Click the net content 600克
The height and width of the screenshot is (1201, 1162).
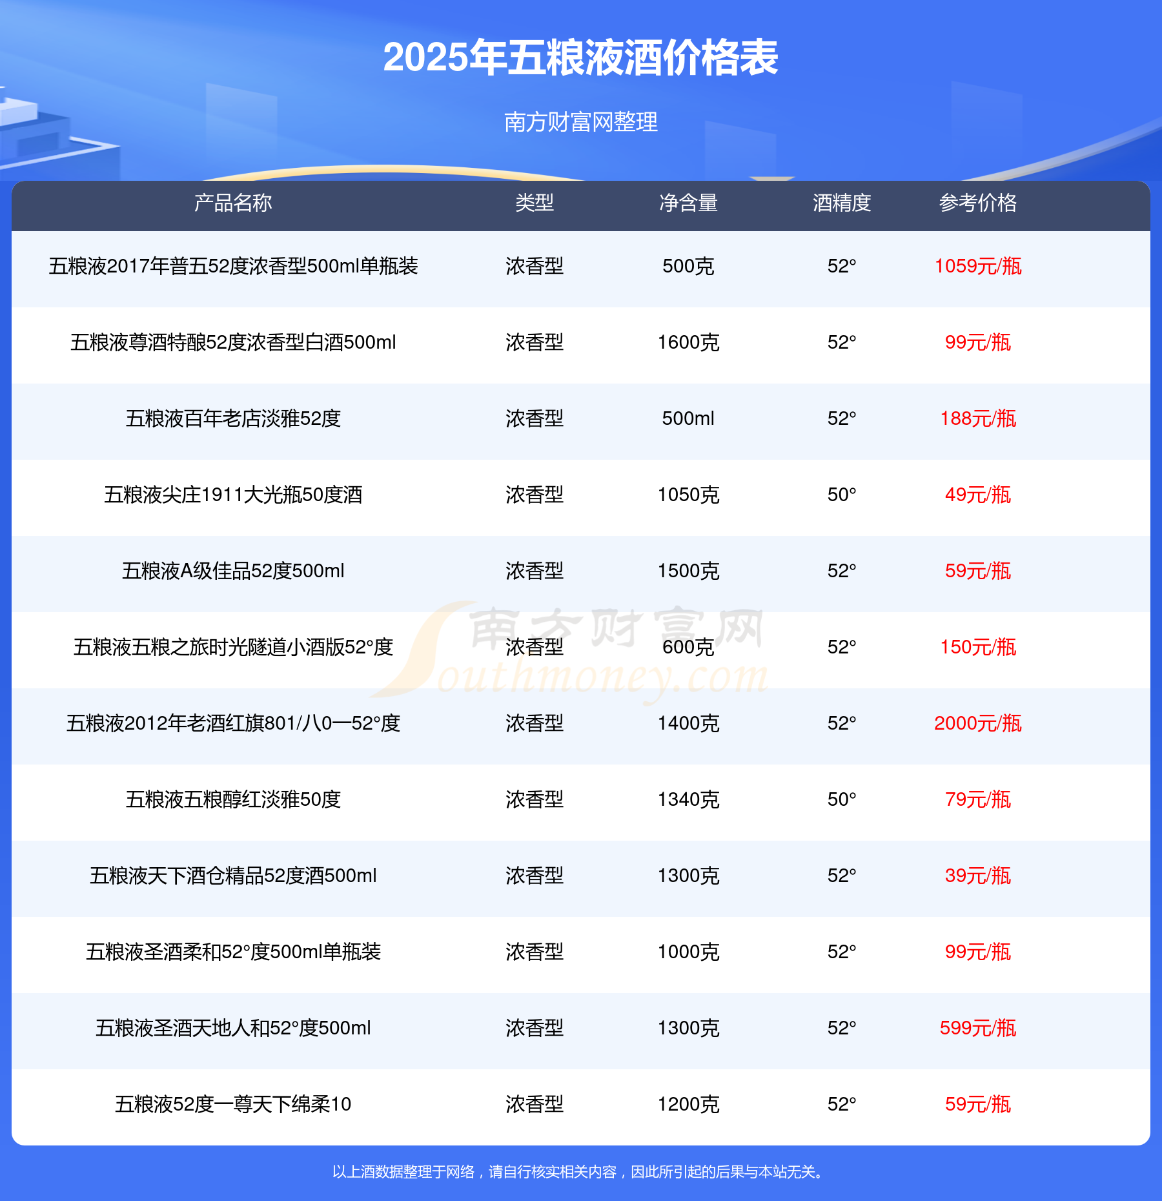(688, 647)
